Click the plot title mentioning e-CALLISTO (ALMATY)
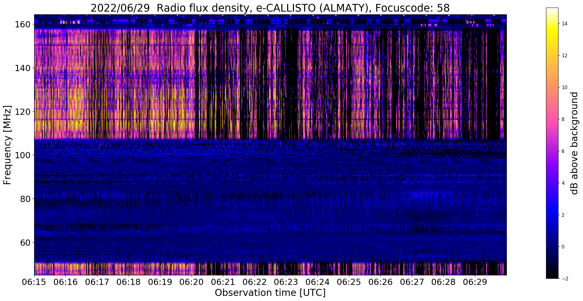Viewport: 583px width, 301px height. click(x=270, y=8)
